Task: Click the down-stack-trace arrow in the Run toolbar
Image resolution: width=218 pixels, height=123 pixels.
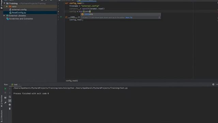Action: coord(10,93)
